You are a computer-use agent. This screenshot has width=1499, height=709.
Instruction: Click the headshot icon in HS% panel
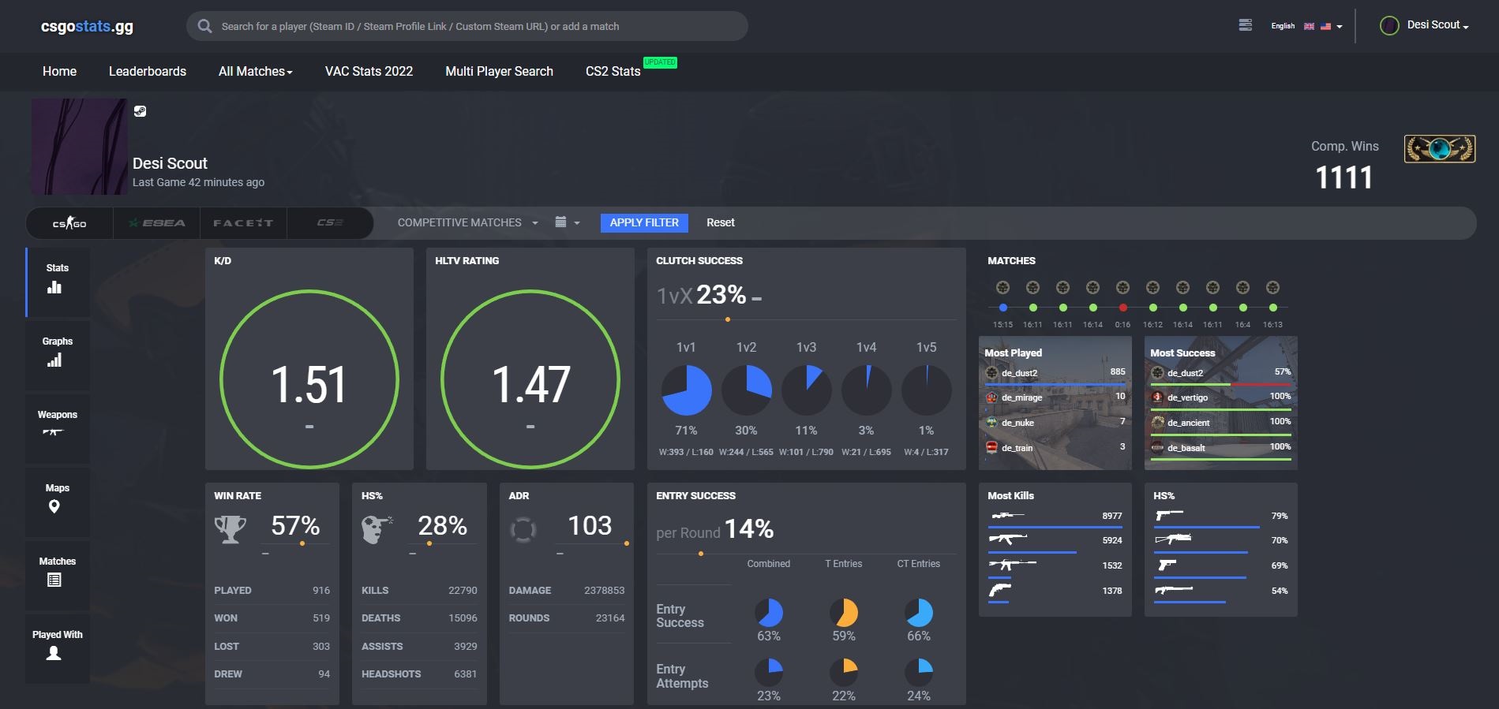(377, 528)
